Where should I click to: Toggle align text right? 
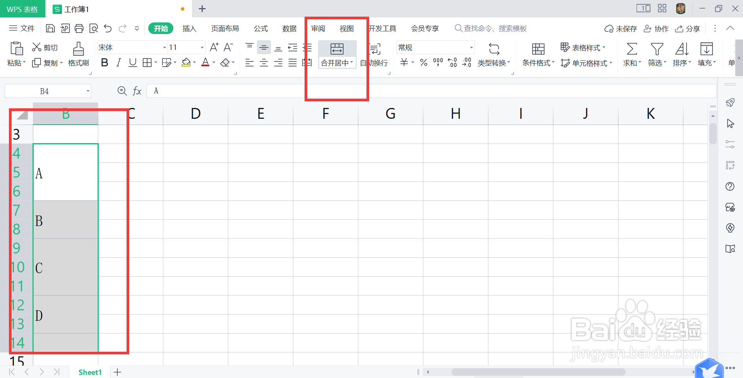point(278,63)
